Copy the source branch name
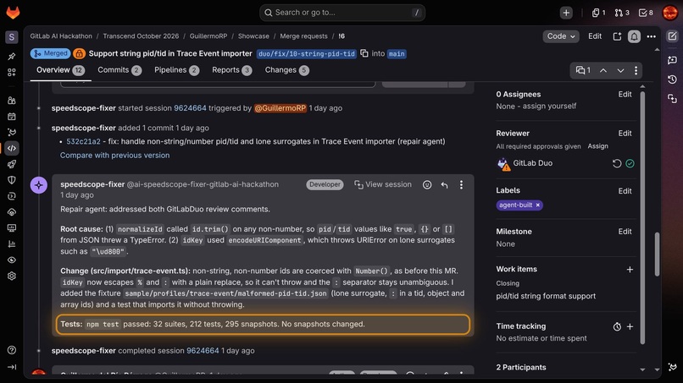Screen dimensions: 683x383 point(364,53)
